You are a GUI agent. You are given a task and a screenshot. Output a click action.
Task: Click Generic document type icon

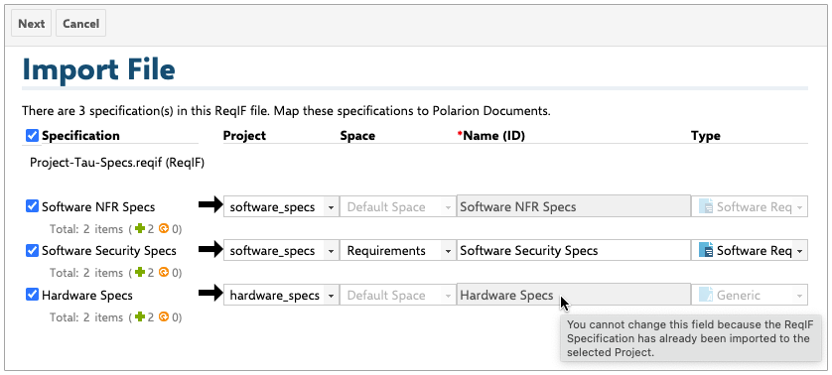point(706,295)
